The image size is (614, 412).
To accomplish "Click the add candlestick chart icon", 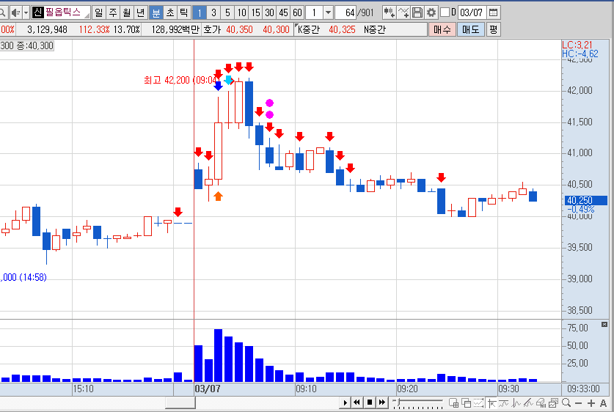I will point(389,12).
